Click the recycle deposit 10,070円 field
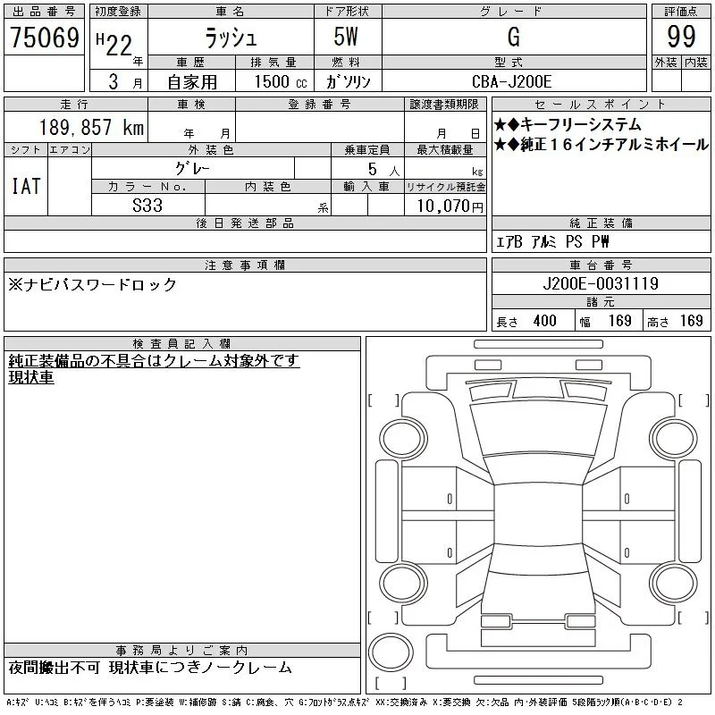Screen dimensions: 715x715 pyautogui.click(x=445, y=206)
